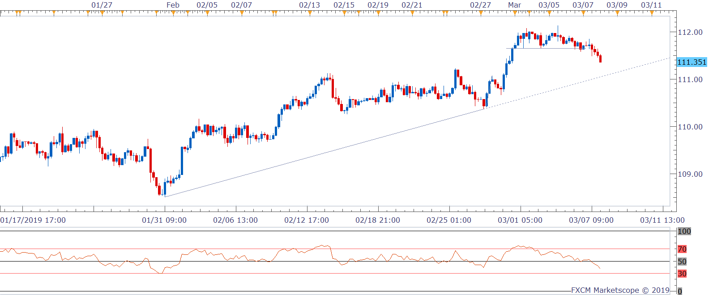The width and height of the screenshot is (713, 295).
Task: Click the 02/18 21:00 time axis label
Action: point(378,220)
